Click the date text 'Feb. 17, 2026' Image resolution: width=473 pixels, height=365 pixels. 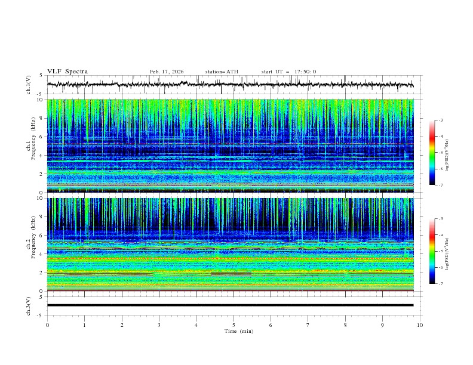point(167,72)
